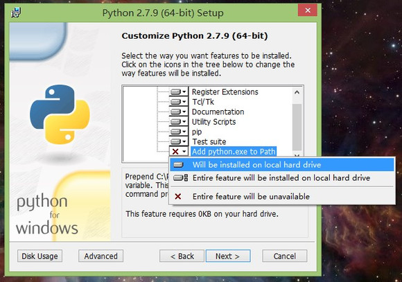Click the hard drive icon in first menu entry
Image resolution: width=402 pixels, height=282 pixels.
(178, 165)
